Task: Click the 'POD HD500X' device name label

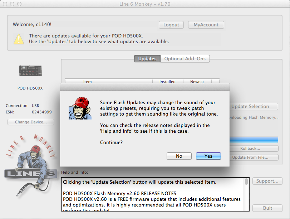Action: [30, 88]
